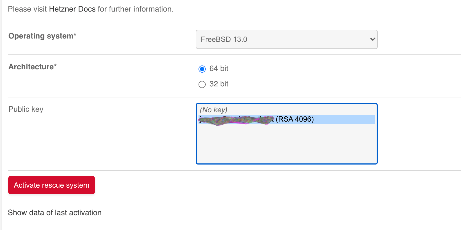Open the Hetzner Docs link
Viewport: 461px width, 230px height.
tap(72, 9)
